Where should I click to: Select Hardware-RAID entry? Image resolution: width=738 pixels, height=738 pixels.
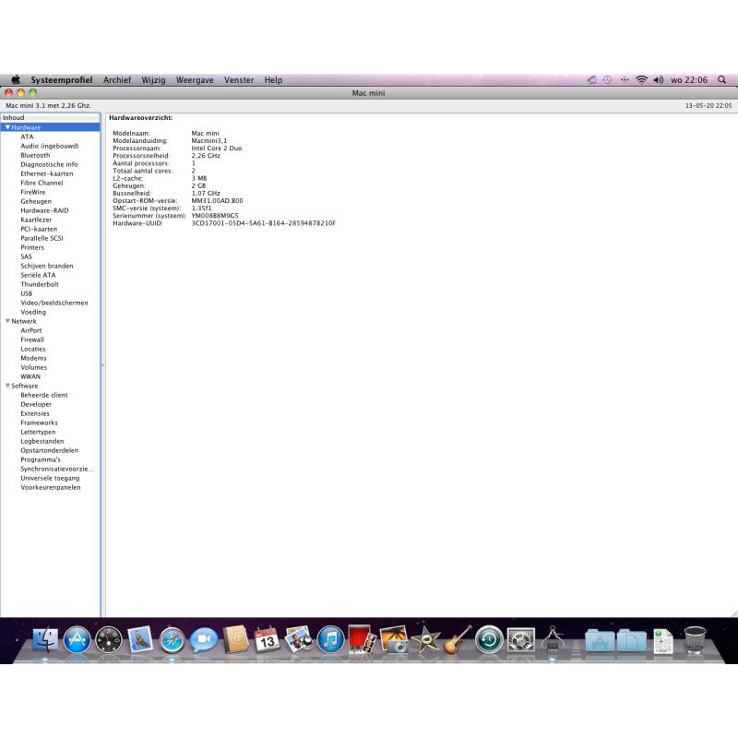[44, 210]
